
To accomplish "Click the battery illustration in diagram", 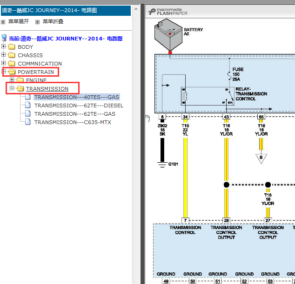I will (x=168, y=35).
